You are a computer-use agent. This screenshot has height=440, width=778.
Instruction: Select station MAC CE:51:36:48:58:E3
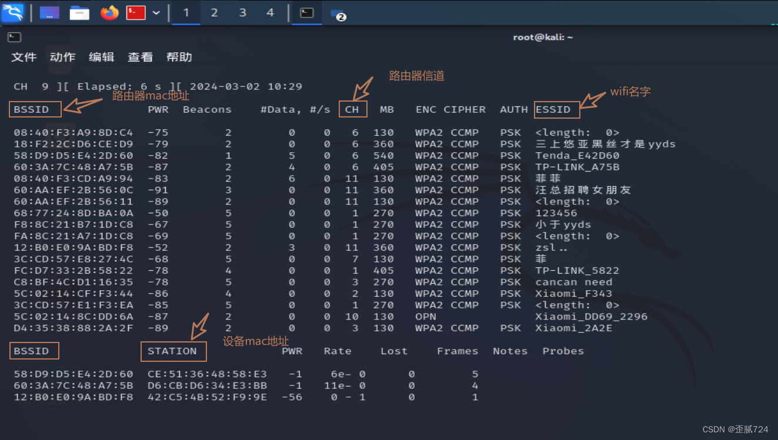click(x=208, y=374)
